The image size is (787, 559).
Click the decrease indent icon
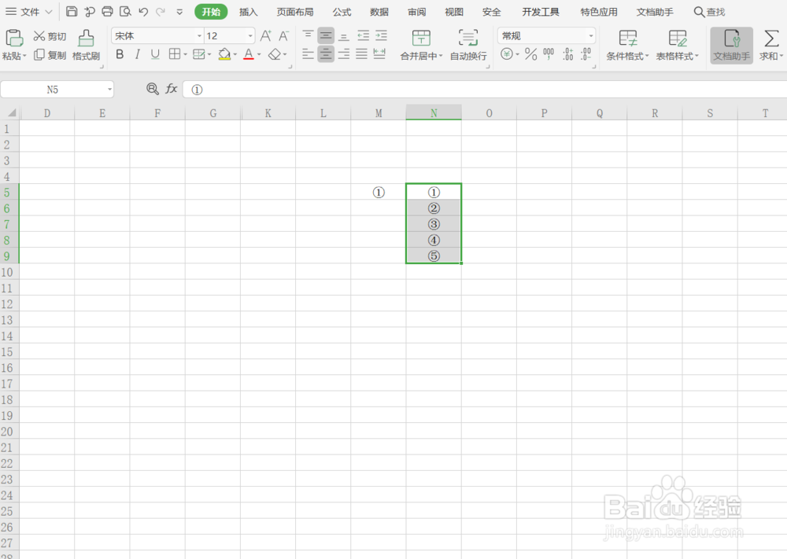coord(363,35)
